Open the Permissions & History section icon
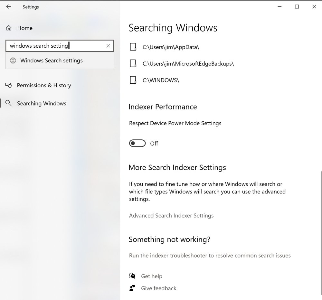This screenshot has height=300, width=322. tap(9, 85)
